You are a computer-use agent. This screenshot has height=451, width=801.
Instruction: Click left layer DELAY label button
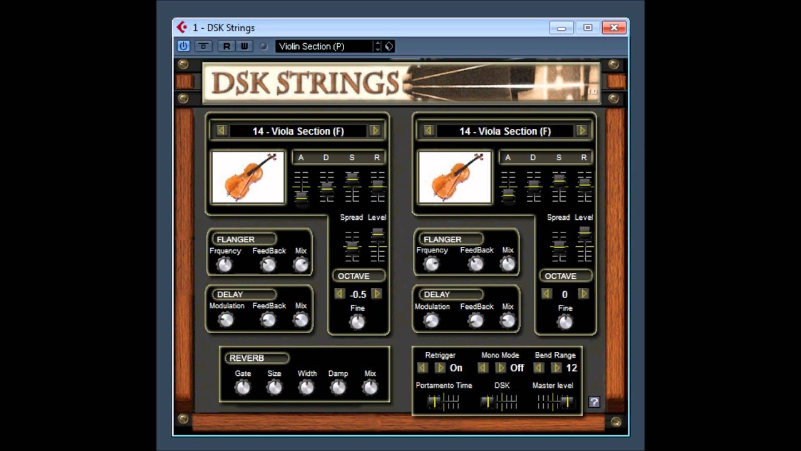pos(244,294)
